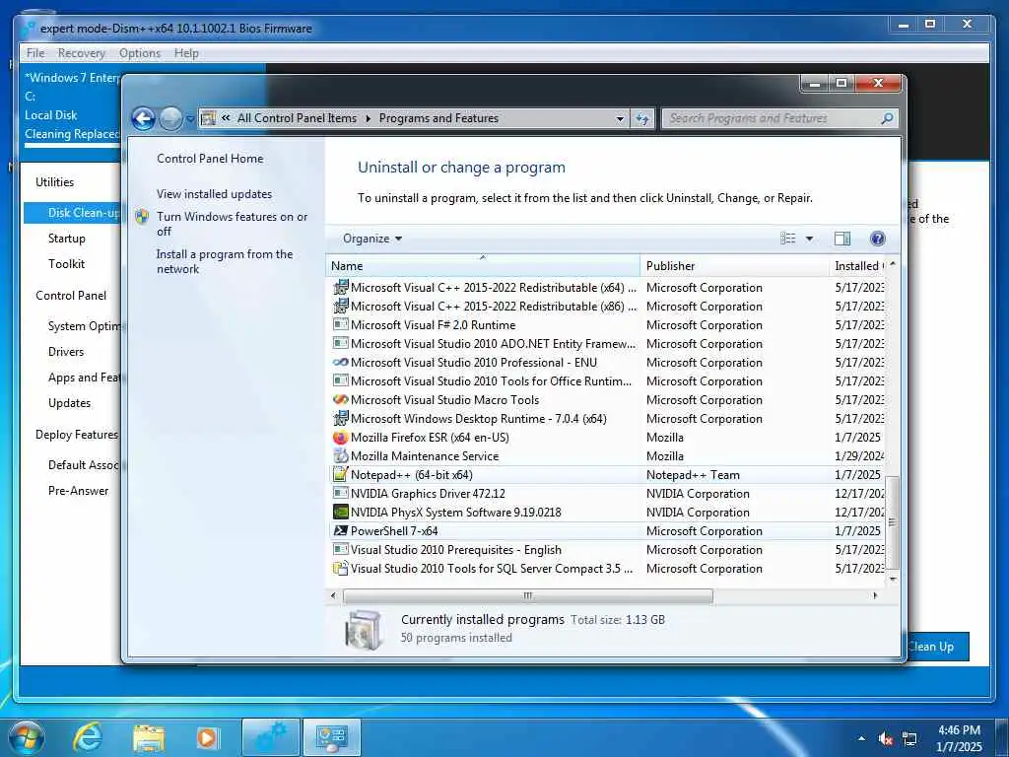The height and width of the screenshot is (757, 1009).
Task: Open Install a program from the network
Action: click(x=225, y=261)
